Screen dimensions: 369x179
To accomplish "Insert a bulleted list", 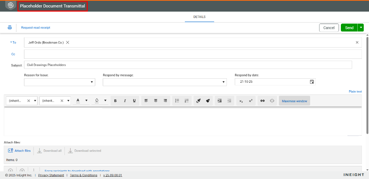I will (x=177, y=100).
